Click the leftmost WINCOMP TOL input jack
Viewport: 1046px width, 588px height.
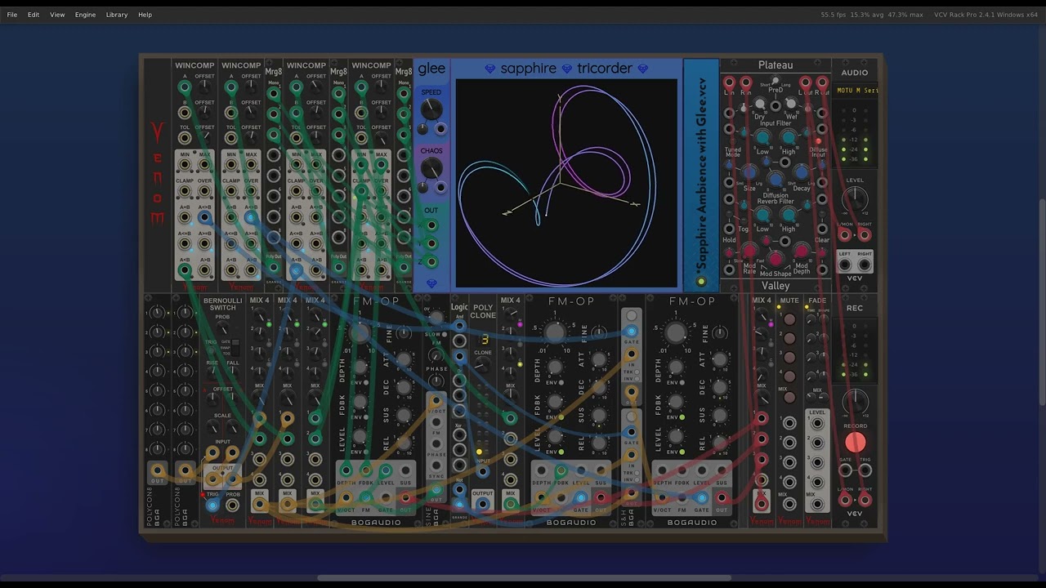pyautogui.click(x=185, y=138)
